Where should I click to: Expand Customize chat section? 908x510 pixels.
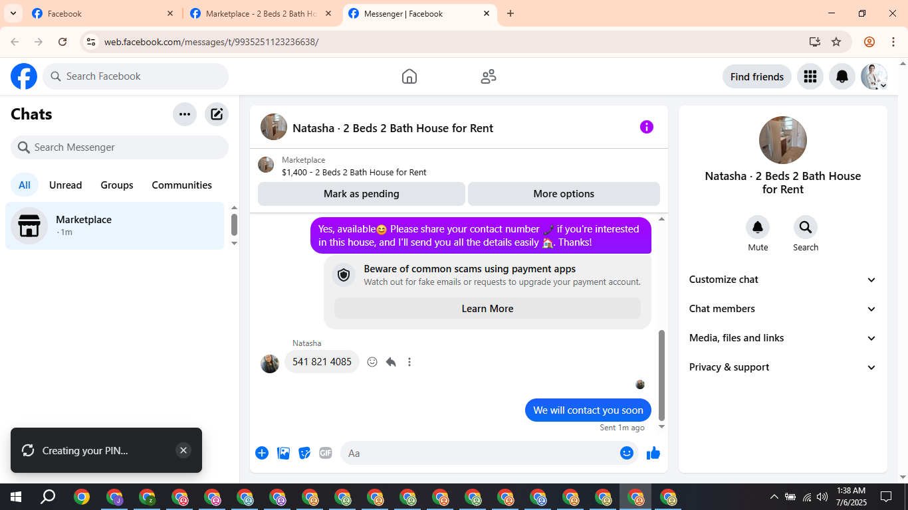pos(783,280)
